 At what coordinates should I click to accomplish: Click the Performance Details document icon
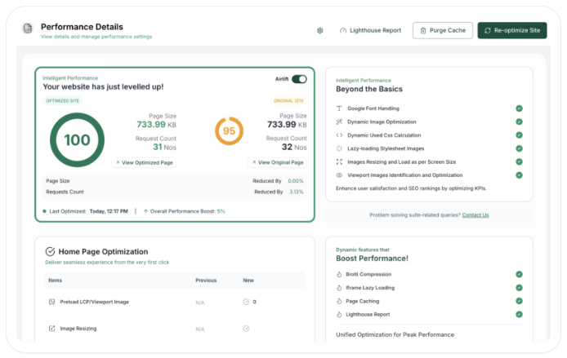(28, 29)
